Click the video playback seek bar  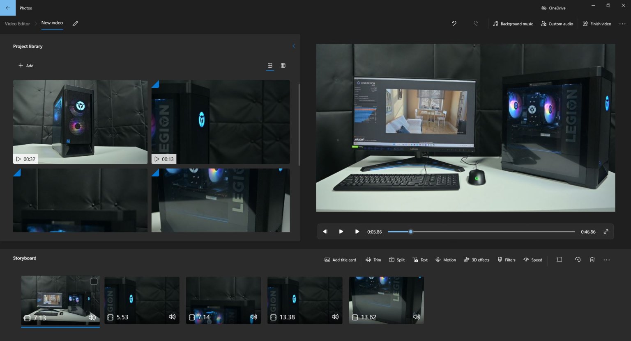pyautogui.click(x=481, y=232)
